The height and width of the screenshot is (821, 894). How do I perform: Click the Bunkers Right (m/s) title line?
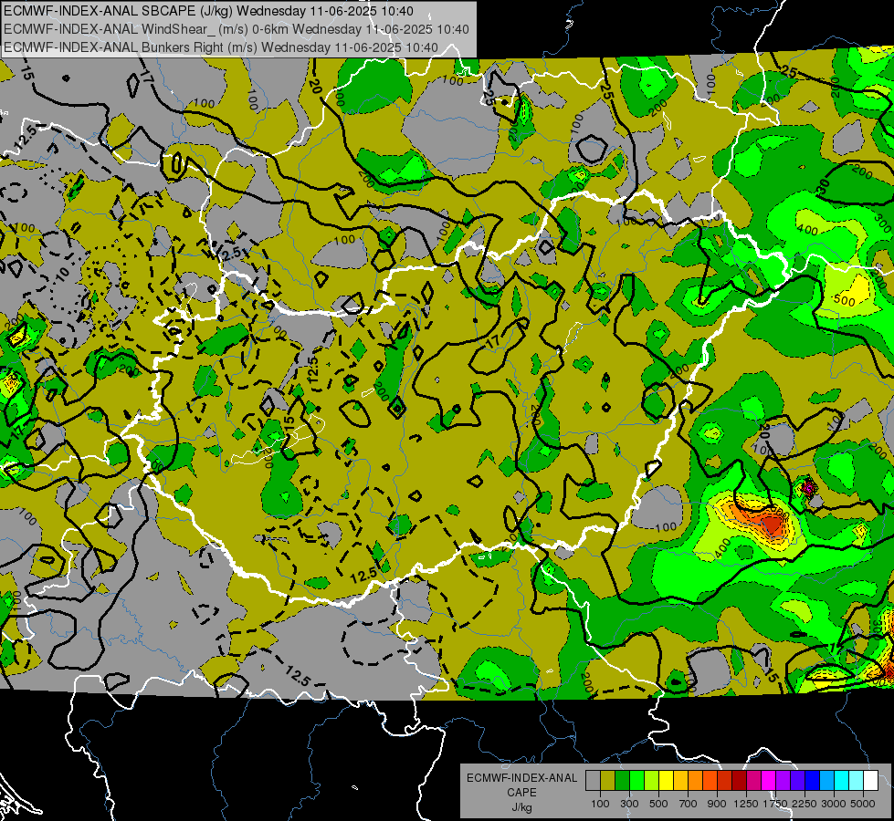[221, 47]
